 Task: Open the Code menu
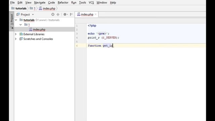51,3
